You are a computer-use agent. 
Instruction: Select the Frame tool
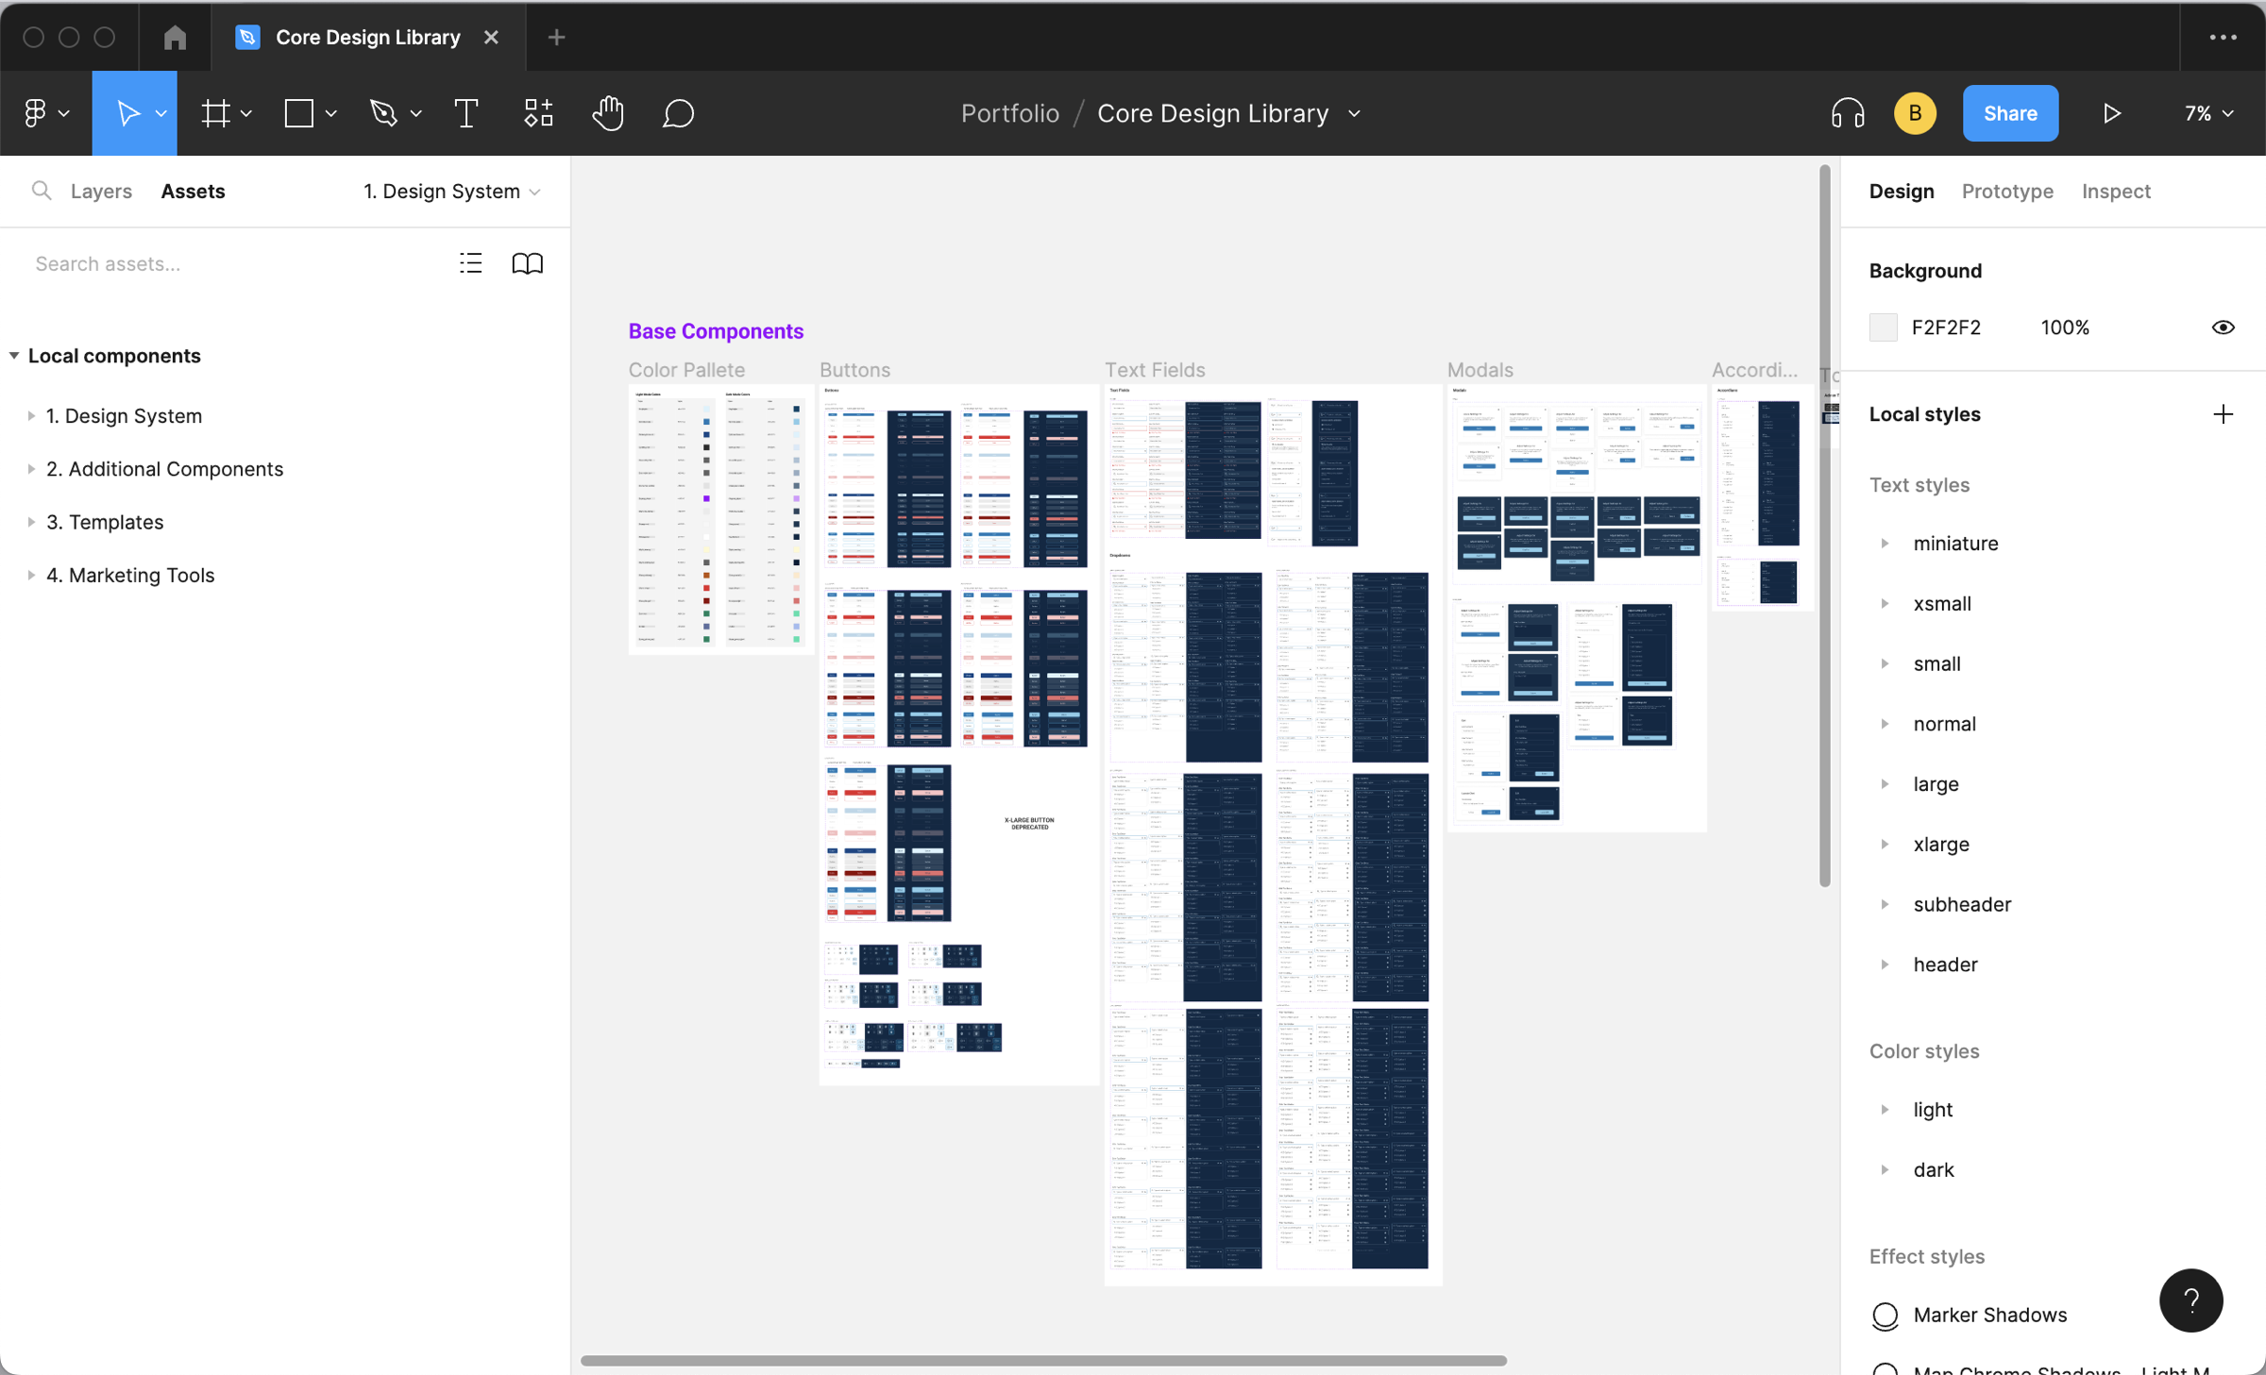pos(215,113)
